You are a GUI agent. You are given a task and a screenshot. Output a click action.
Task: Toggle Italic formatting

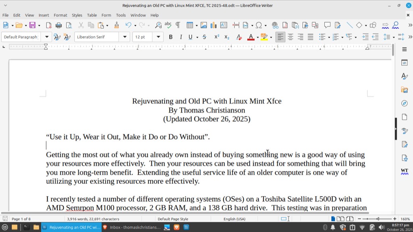tap(181, 37)
